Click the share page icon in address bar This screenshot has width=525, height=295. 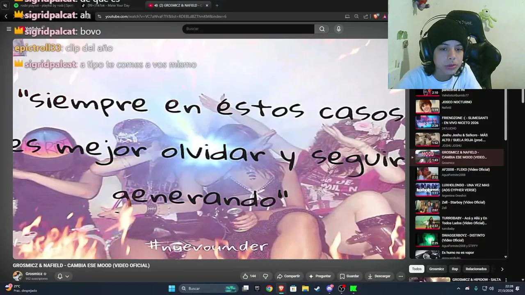(x=366, y=16)
